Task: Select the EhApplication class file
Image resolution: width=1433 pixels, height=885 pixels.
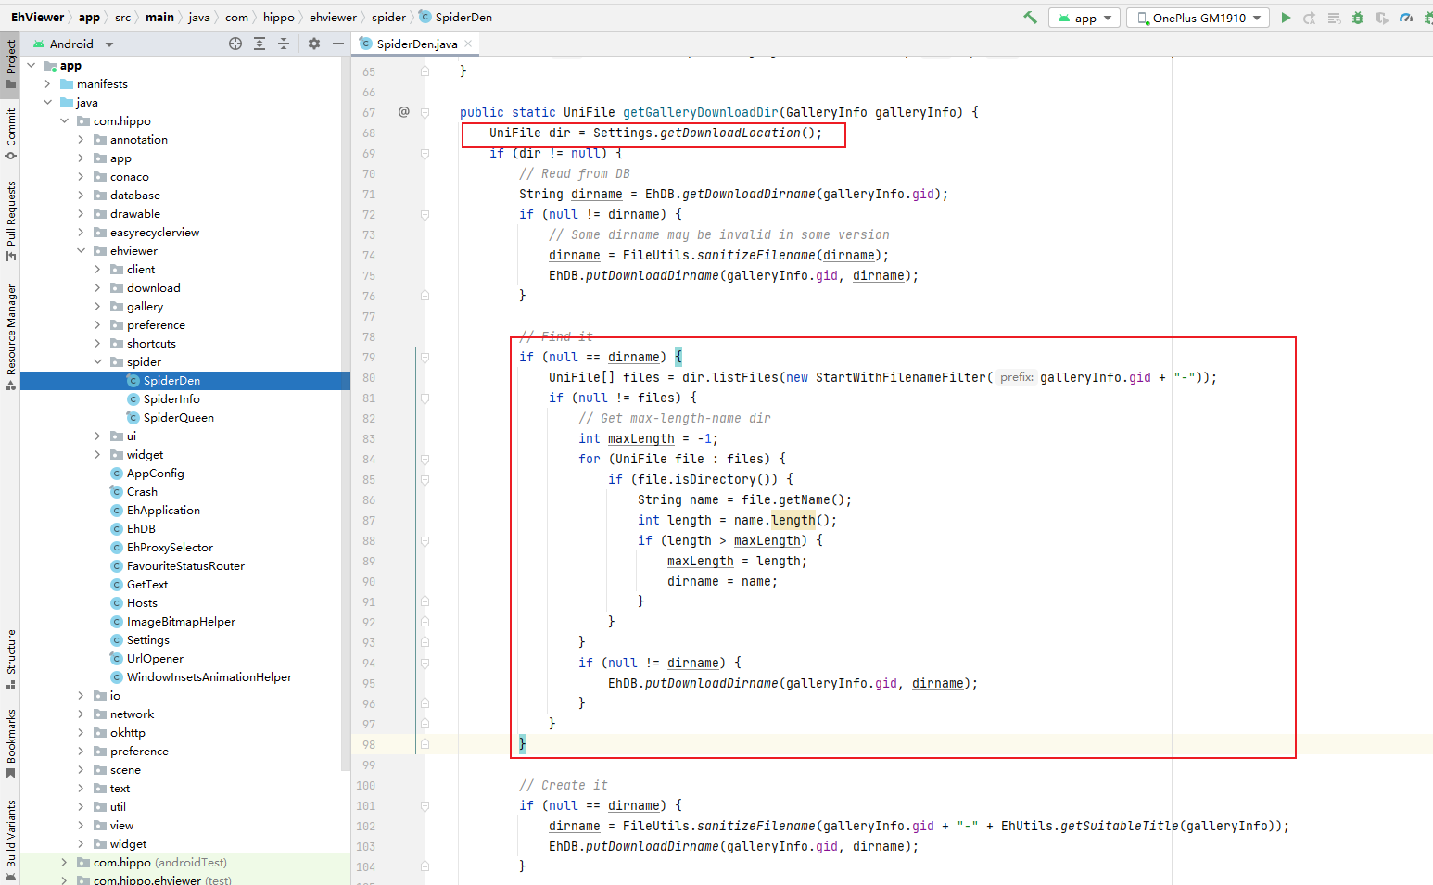Action: click(163, 511)
